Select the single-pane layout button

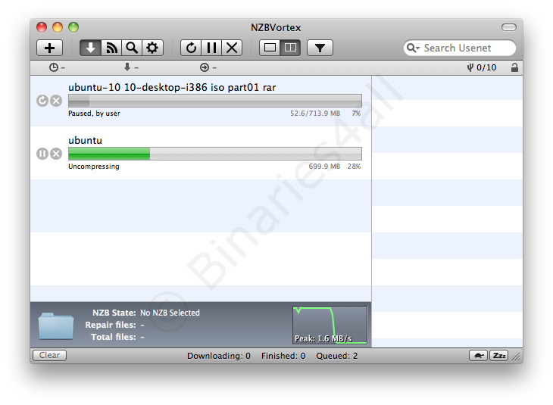point(270,48)
